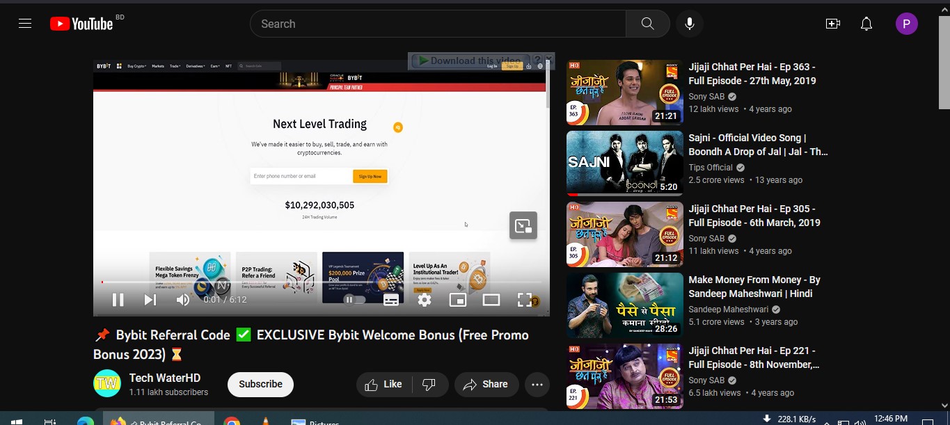This screenshot has width=950, height=425.
Task: Open Jijaji Chhat Per Hai Ep 363 thumbnail
Action: point(625,93)
